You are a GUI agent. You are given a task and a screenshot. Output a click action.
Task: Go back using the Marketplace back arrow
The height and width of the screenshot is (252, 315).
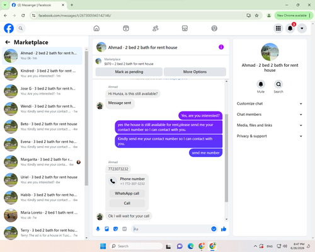(8, 42)
